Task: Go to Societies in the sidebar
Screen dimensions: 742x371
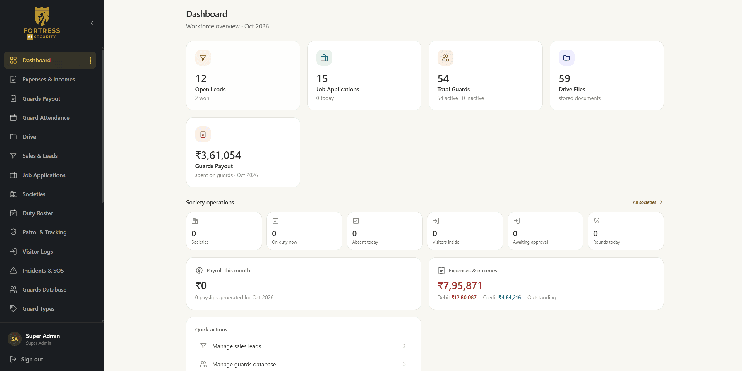Action: pos(50,194)
